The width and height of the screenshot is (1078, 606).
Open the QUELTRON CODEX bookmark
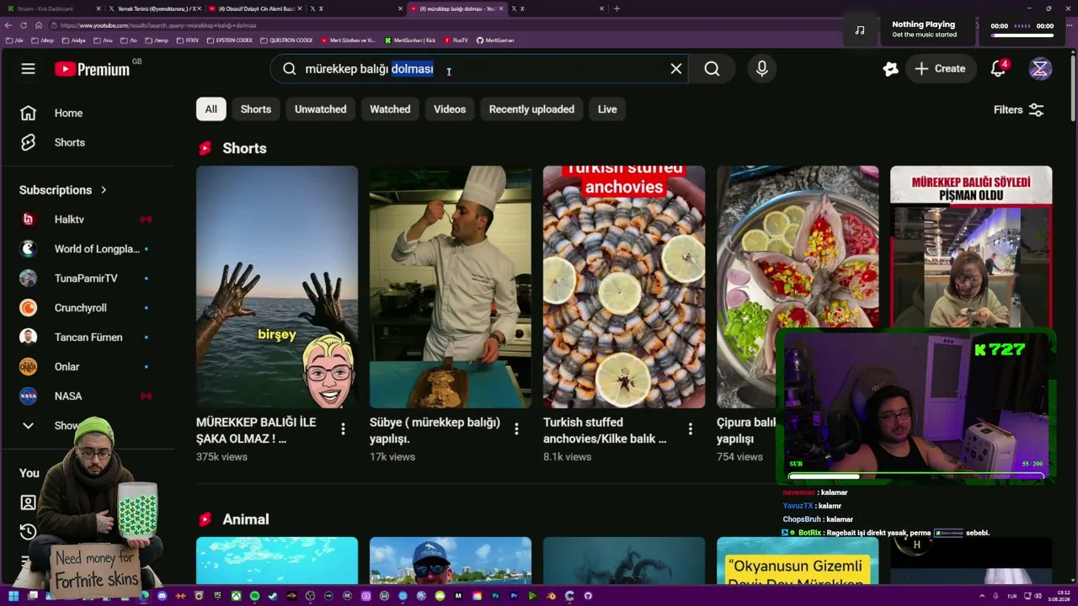(286, 40)
